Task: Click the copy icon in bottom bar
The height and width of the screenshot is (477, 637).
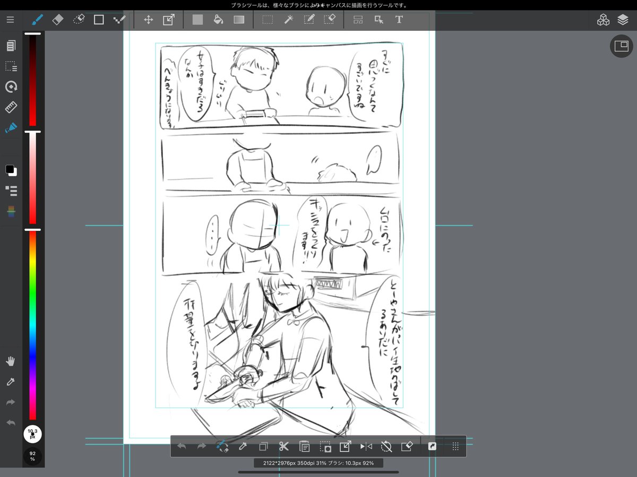Action: click(x=263, y=446)
